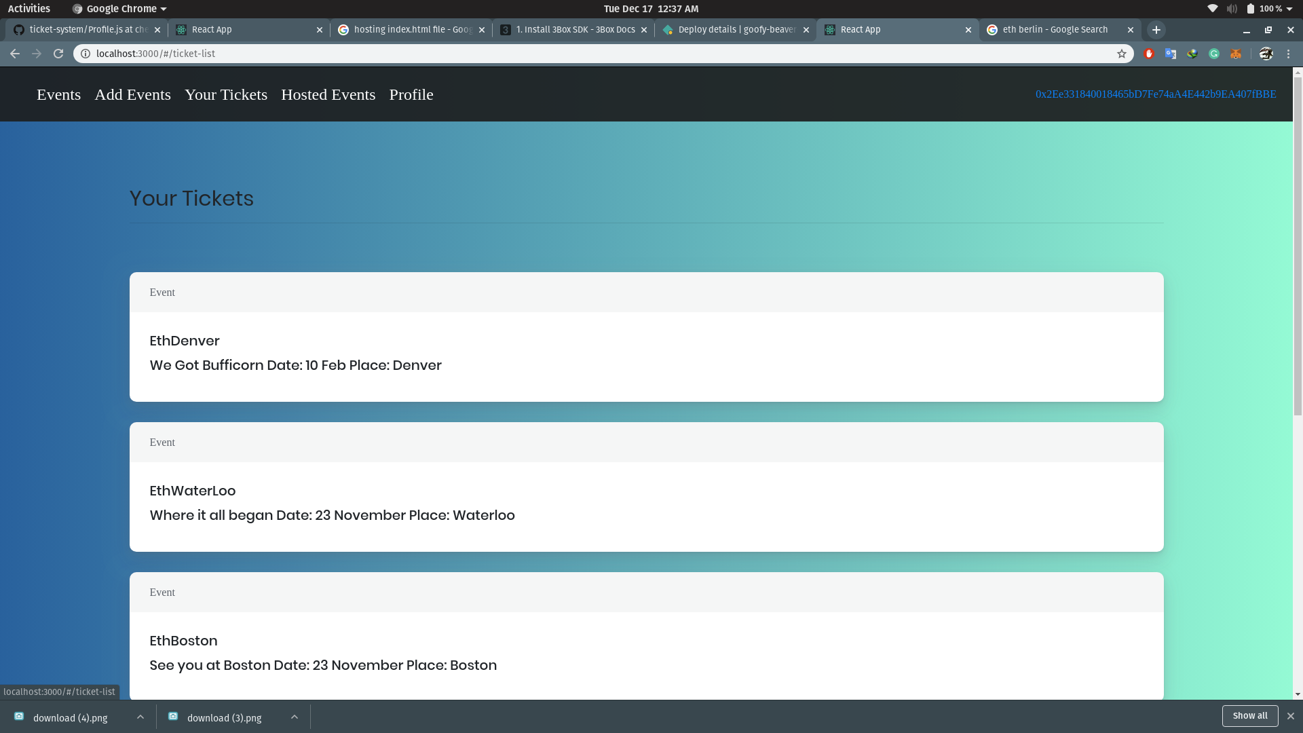Viewport: 1303px width, 733px height.
Task: Open the MetaMask fox extension
Action: (x=1236, y=54)
